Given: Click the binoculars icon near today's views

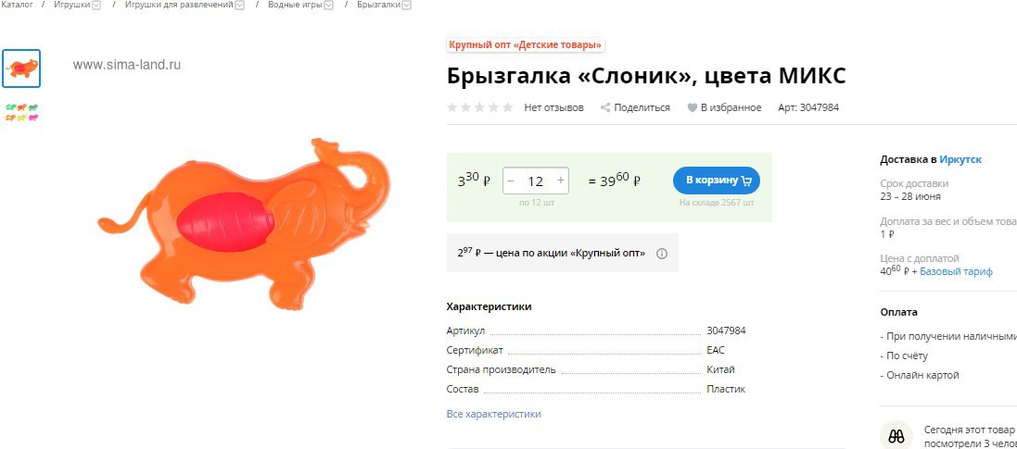Looking at the screenshot, I should coord(896,436).
